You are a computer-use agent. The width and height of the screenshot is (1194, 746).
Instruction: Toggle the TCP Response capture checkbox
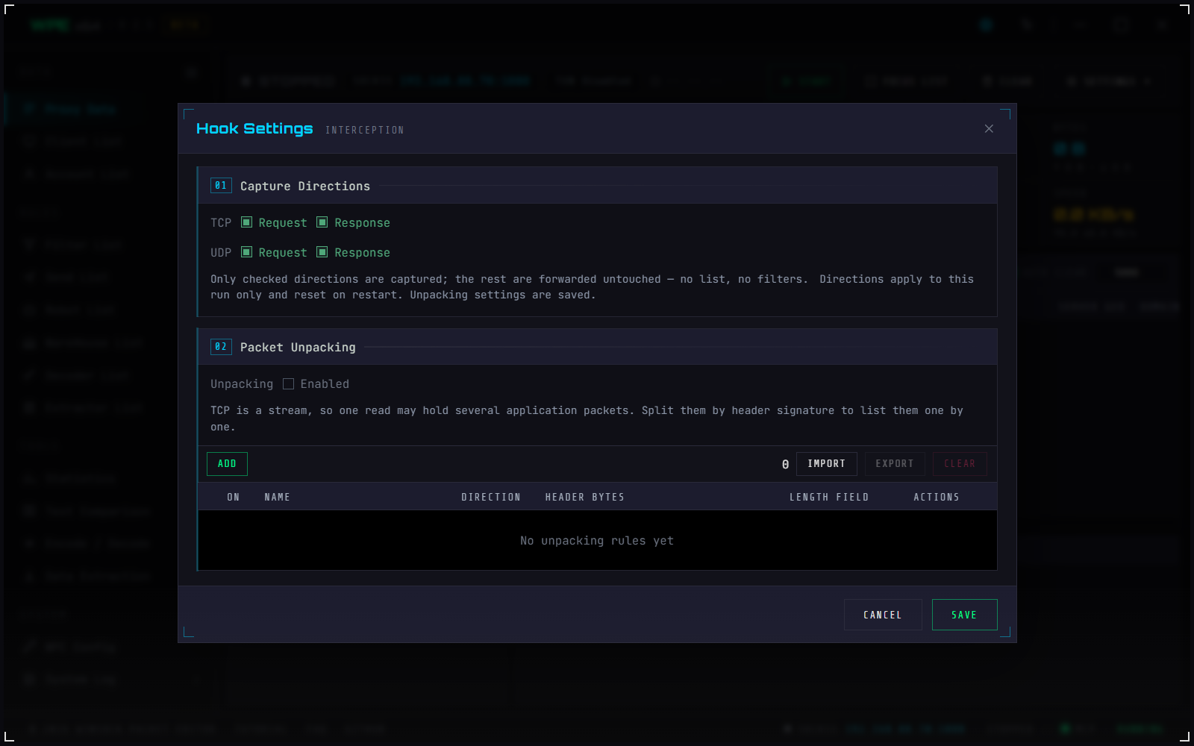coord(322,222)
